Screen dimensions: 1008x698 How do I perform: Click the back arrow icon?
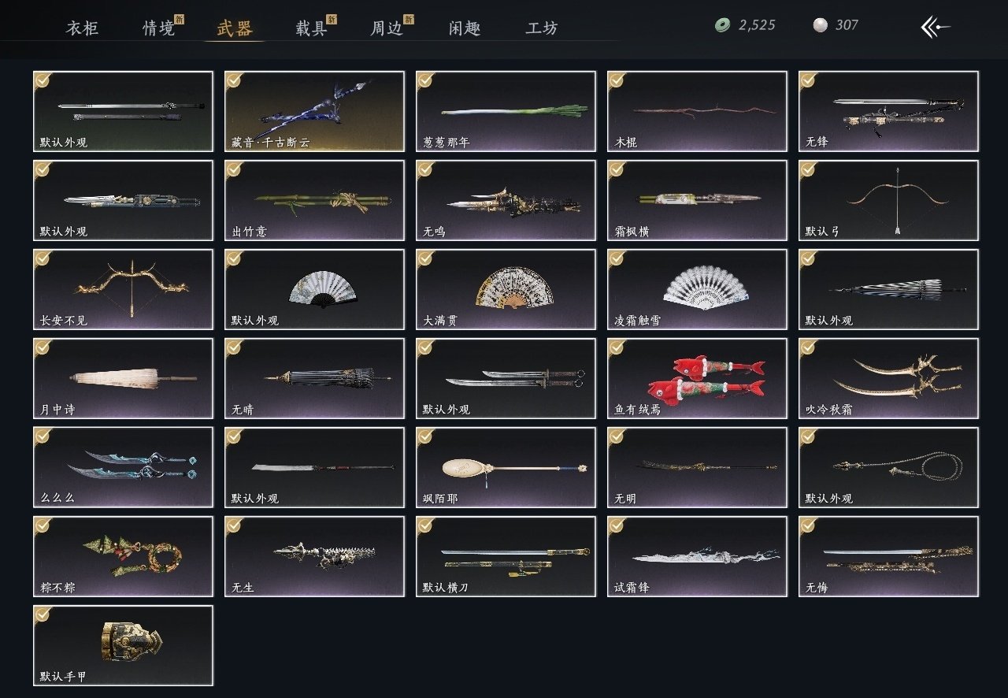[936, 27]
